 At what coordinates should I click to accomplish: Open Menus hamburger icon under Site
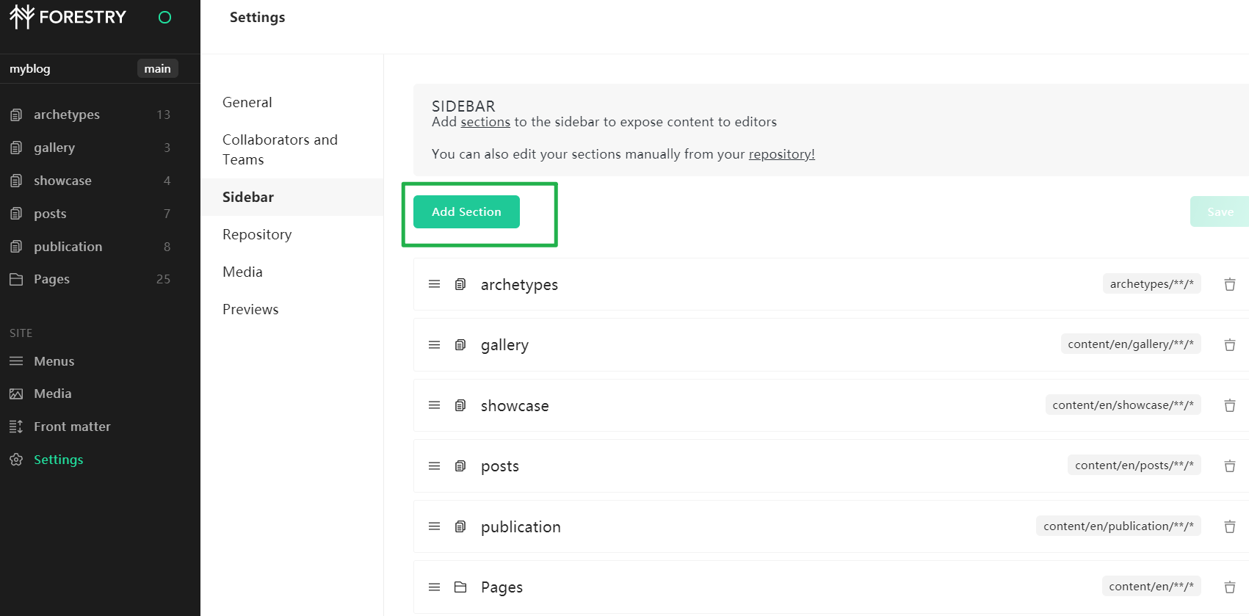(x=16, y=361)
